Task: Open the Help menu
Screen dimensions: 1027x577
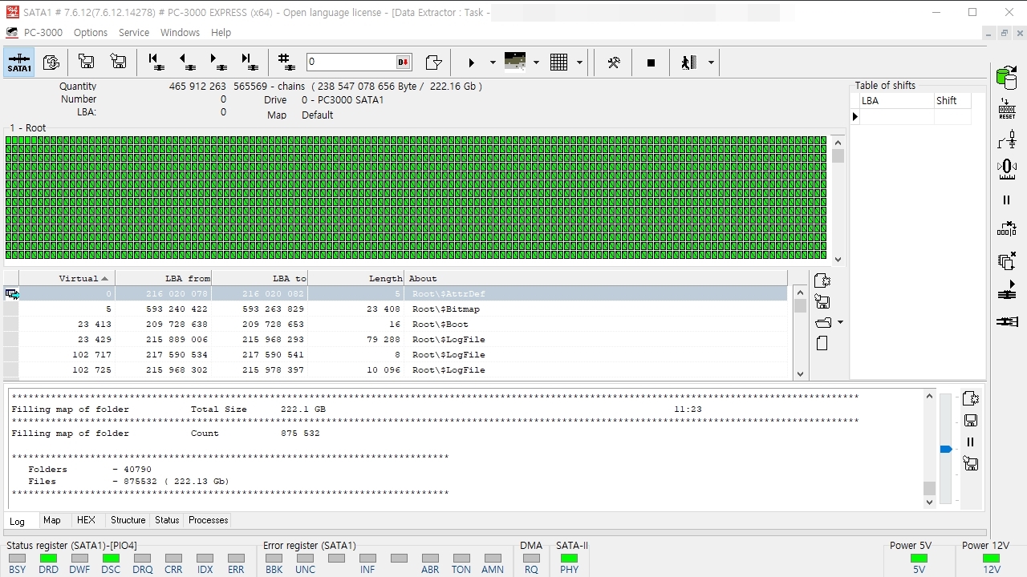Action: click(221, 33)
